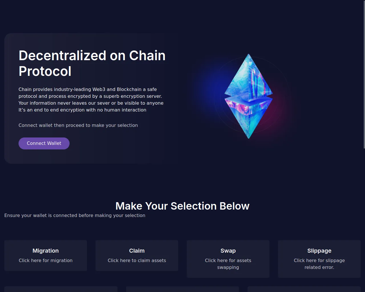
Task: Open the 'Click here for slippage related error' link
Action: (319, 264)
